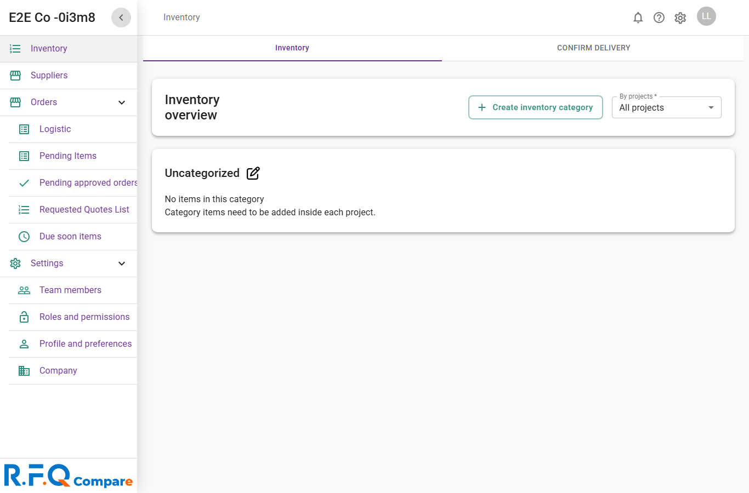Click the All projects dropdown arrow
Screen dimensions: 749x493
click(x=711, y=107)
